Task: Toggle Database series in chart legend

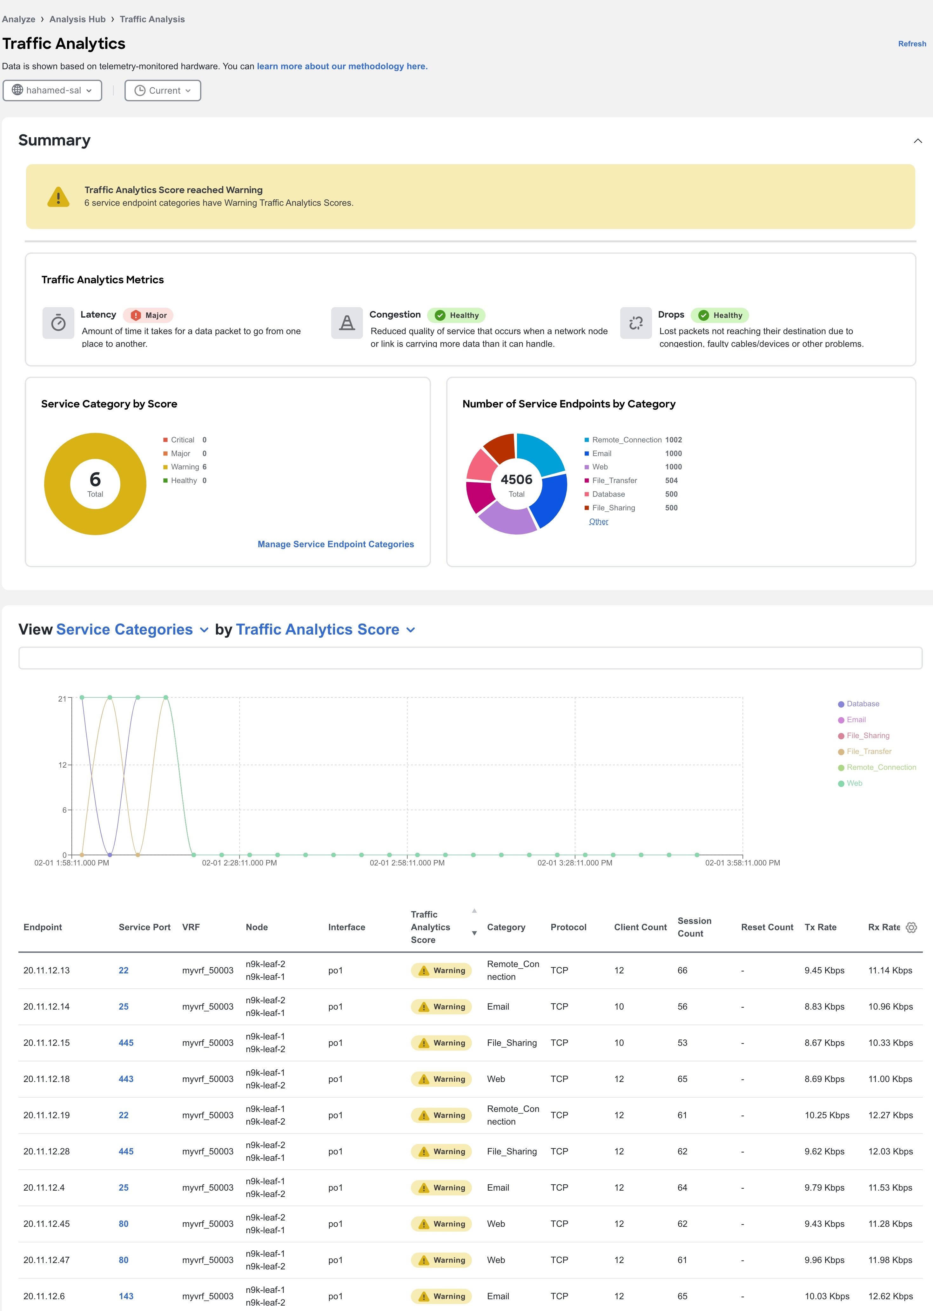Action: [x=858, y=704]
